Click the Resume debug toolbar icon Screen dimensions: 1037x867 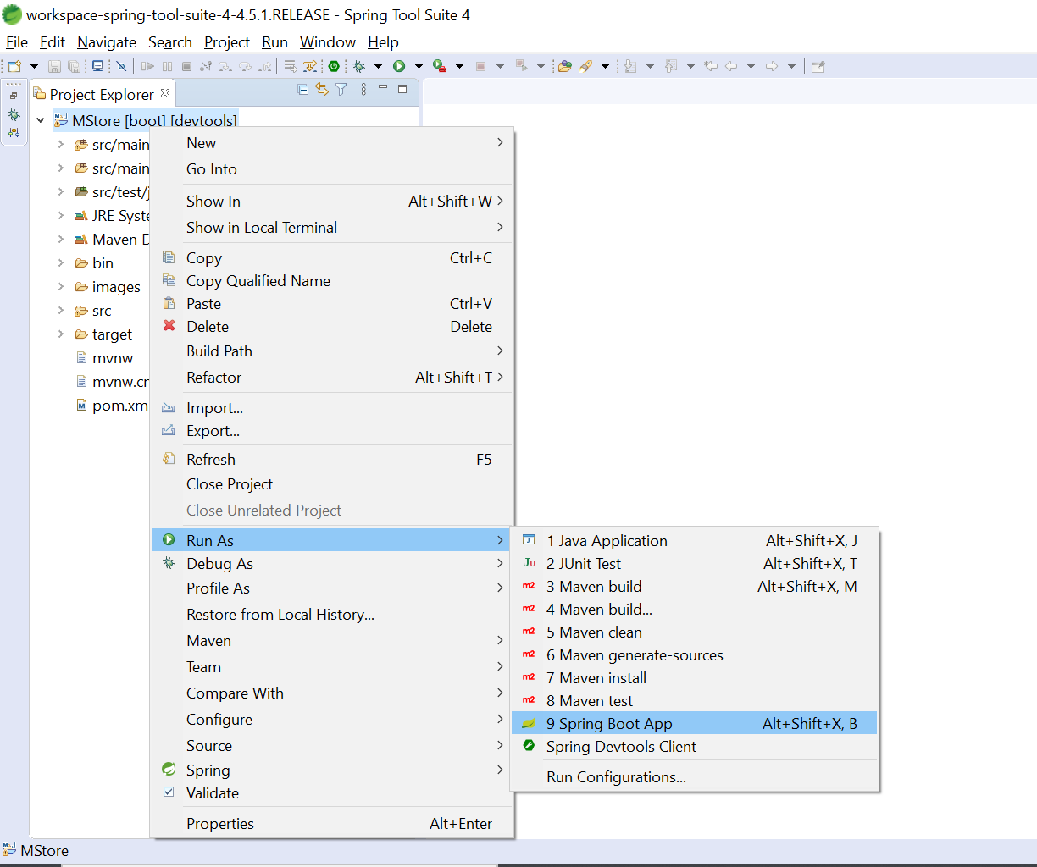click(147, 66)
